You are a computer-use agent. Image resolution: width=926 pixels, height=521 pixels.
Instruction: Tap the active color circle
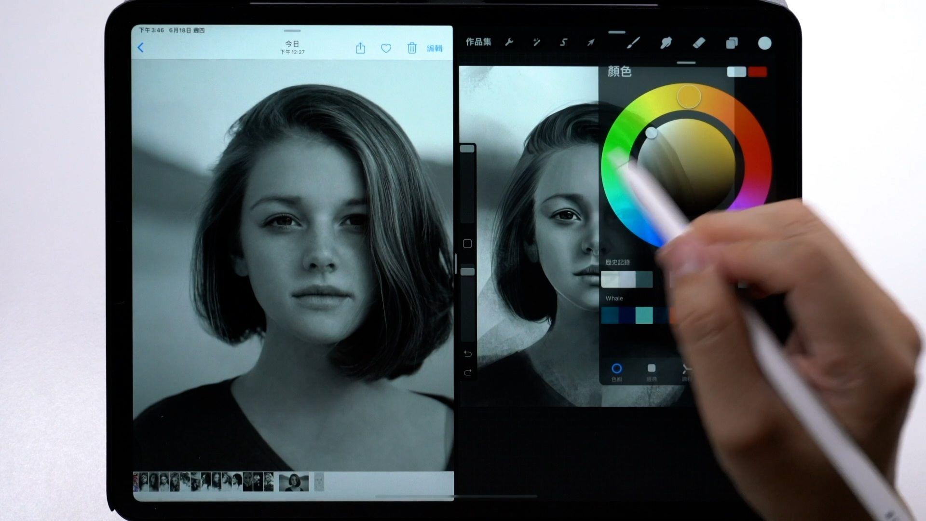click(764, 43)
